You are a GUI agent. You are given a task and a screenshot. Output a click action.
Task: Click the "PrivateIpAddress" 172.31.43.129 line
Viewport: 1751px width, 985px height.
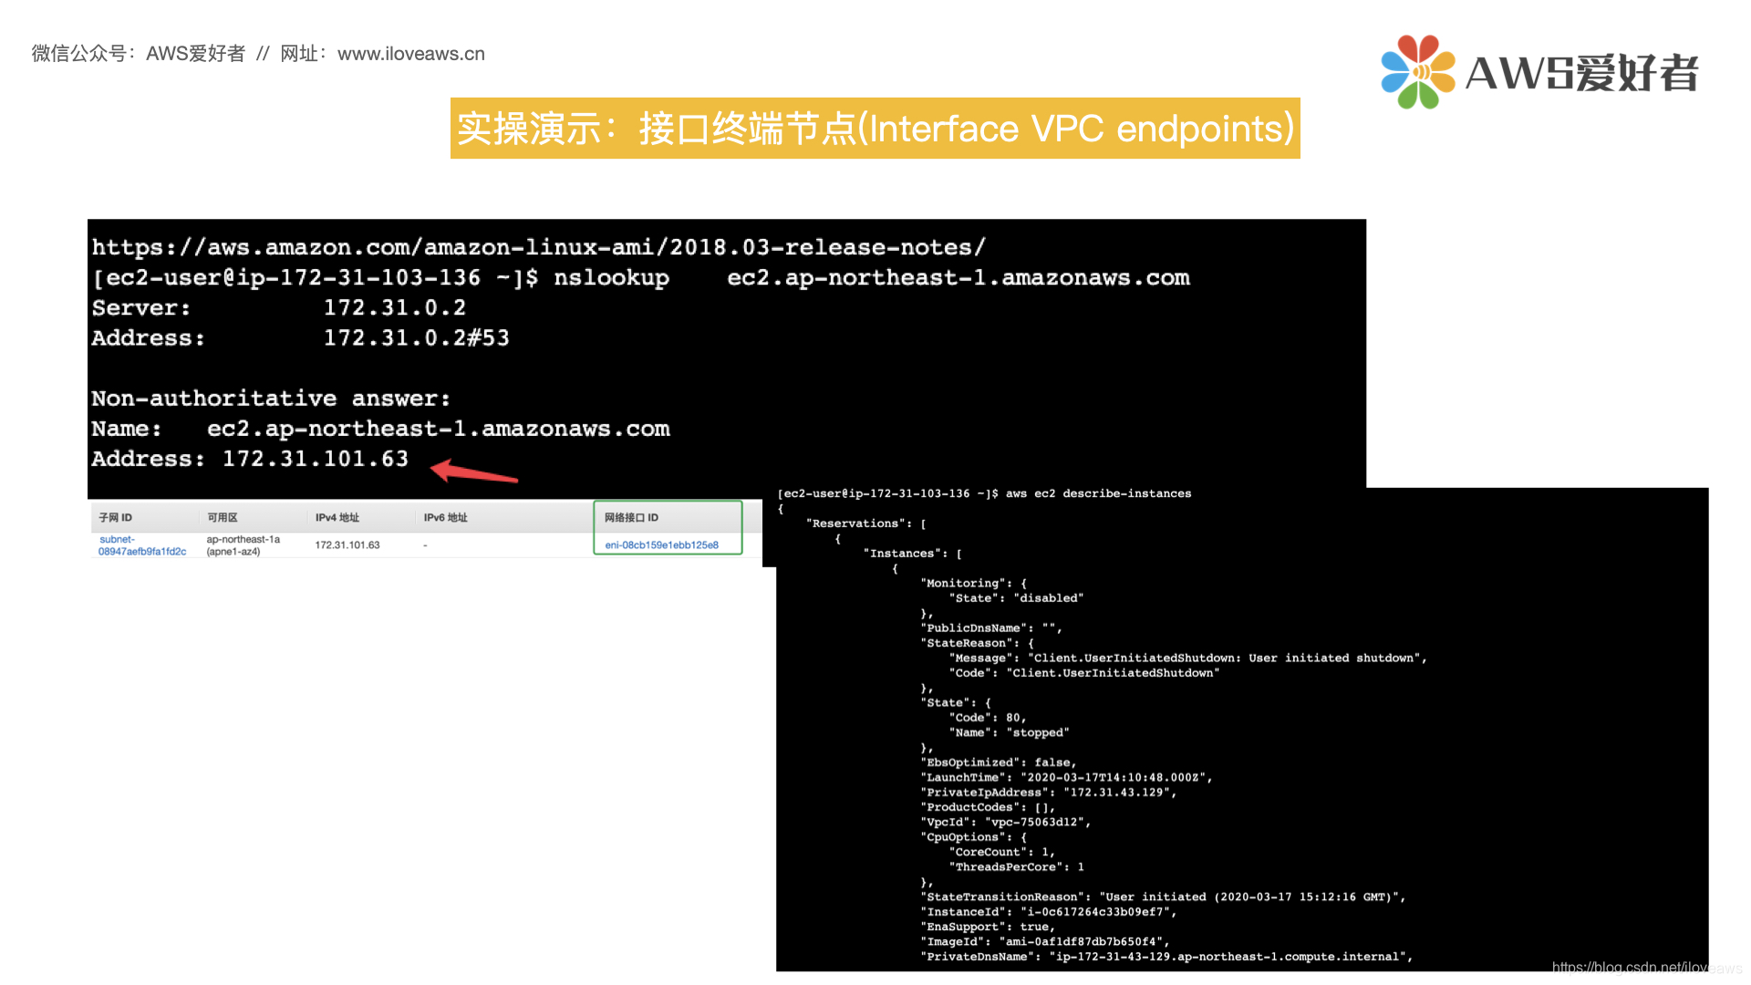pos(1049,793)
